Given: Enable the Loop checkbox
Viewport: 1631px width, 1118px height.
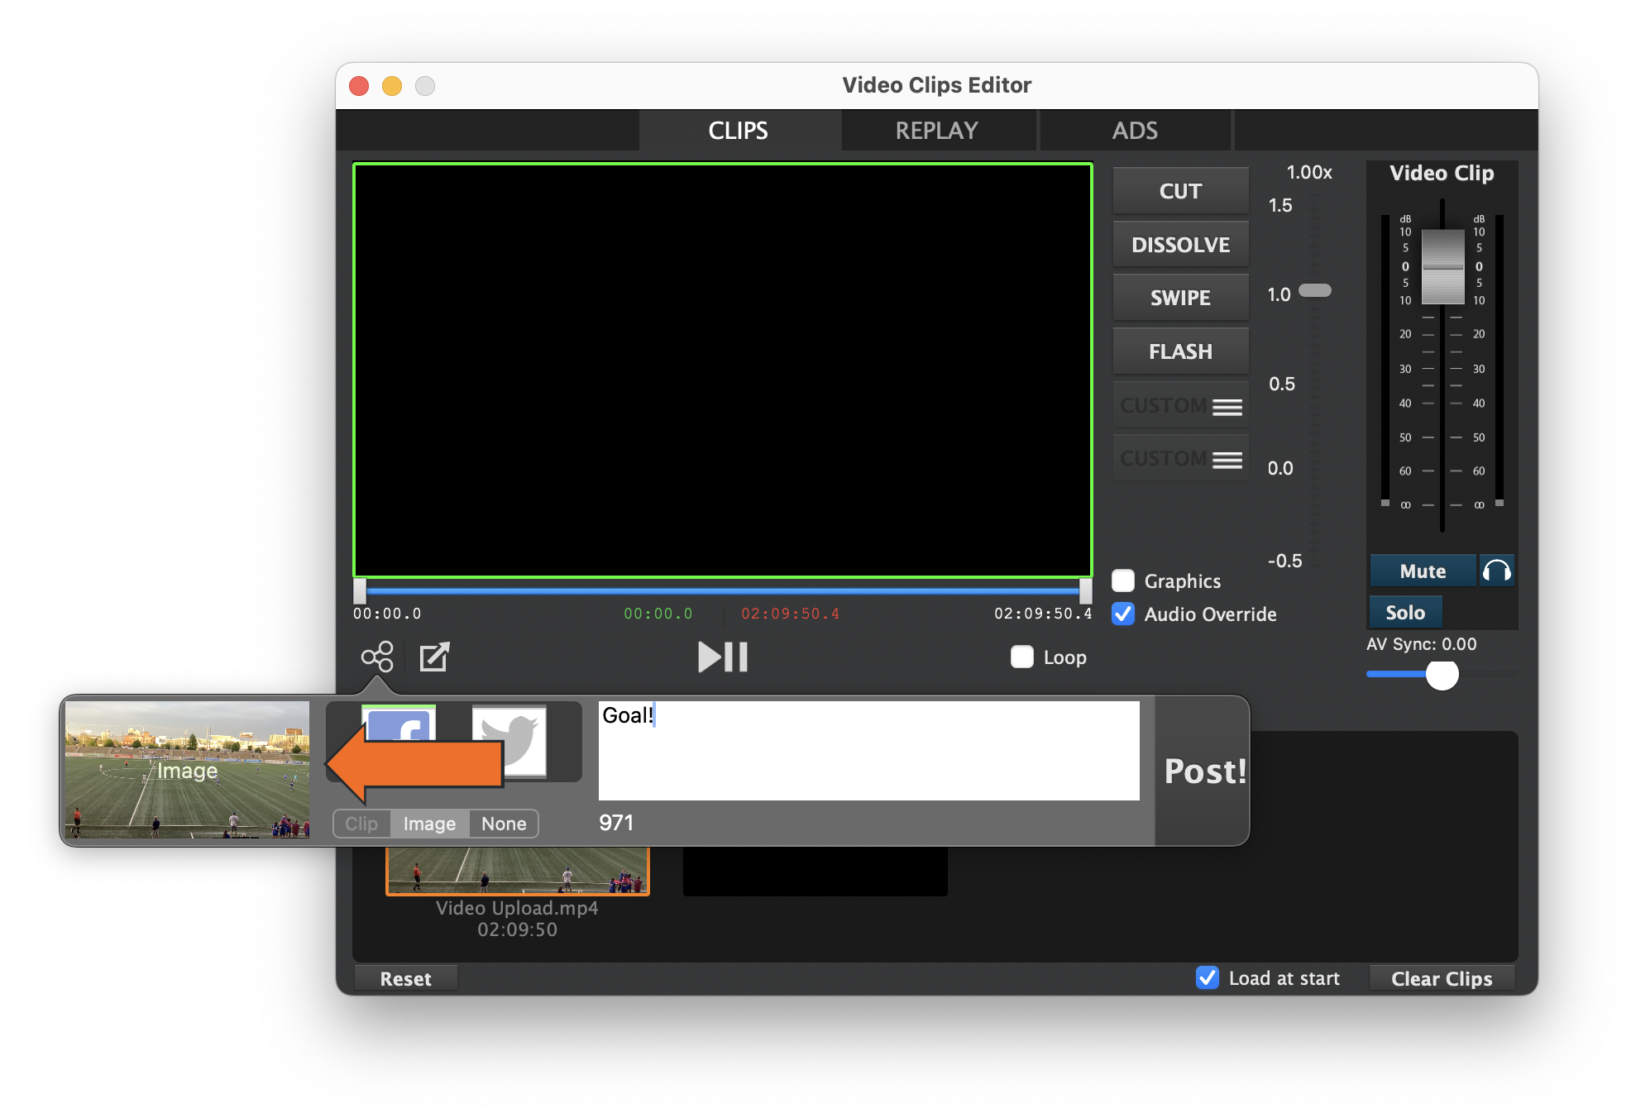Looking at the screenshot, I should (x=1022, y=657).
